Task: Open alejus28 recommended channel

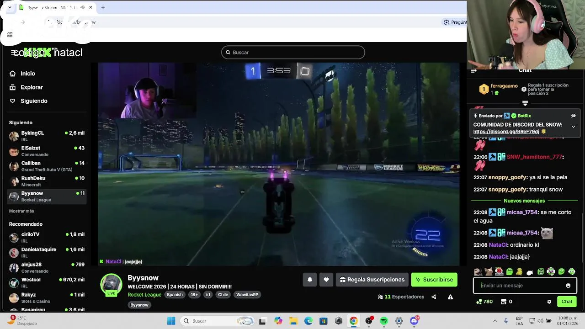Action: 47,267
